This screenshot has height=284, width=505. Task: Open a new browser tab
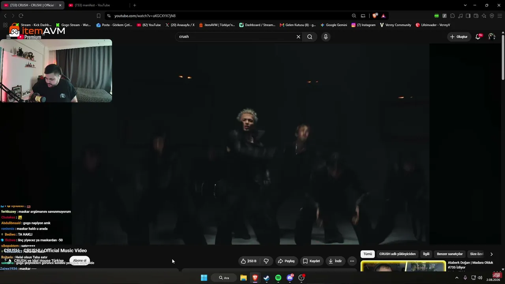(135, 5)
